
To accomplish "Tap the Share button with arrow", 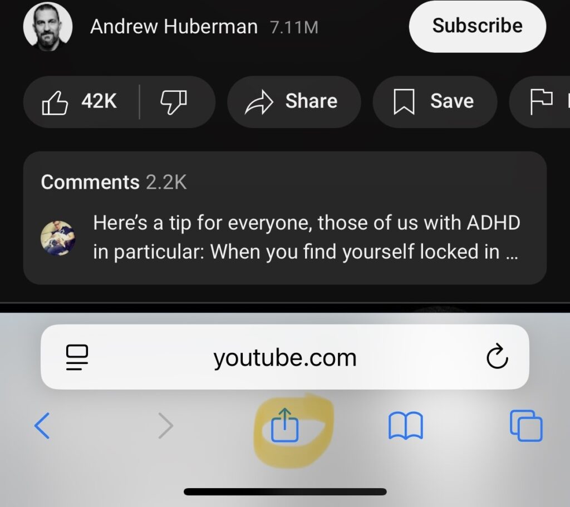I will (294, 102).
